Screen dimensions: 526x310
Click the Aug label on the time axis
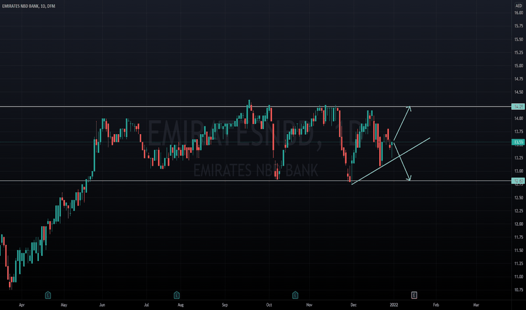[x=181, y=305]
